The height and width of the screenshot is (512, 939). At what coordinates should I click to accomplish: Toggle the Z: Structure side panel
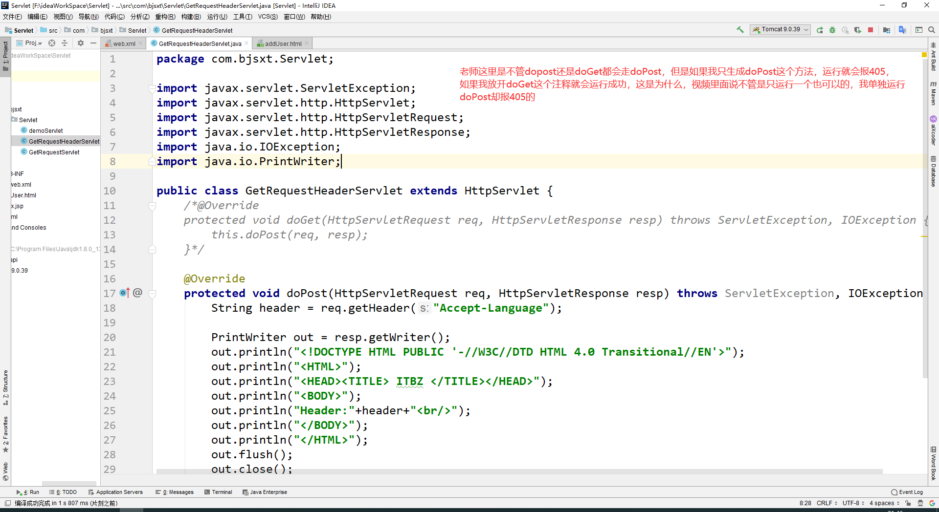tap(5, 387)
